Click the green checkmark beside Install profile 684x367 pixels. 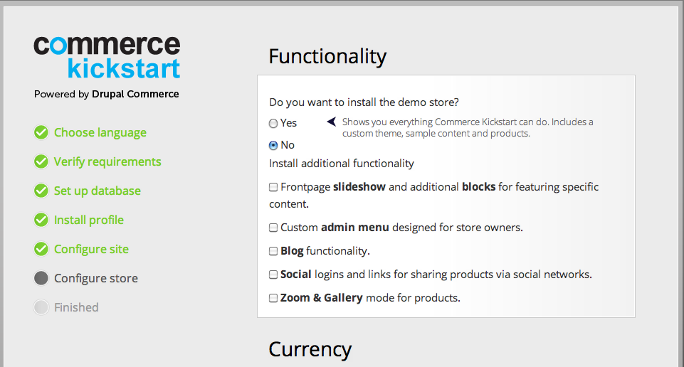click(x=41, y=220)
